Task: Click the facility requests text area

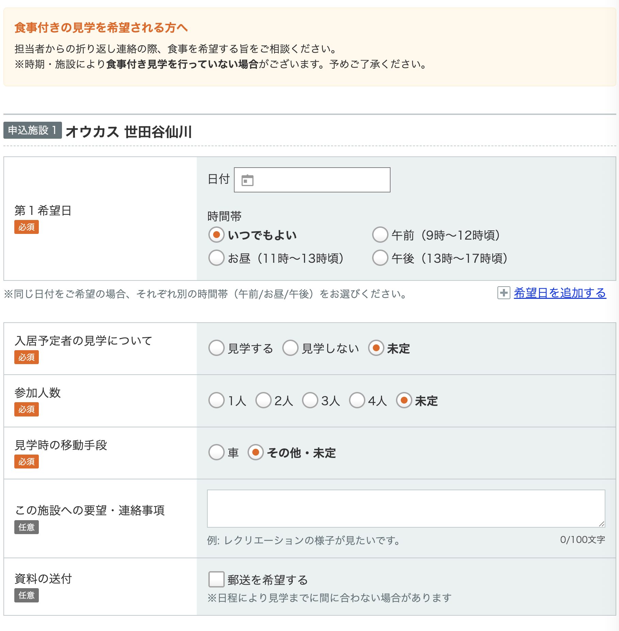Action: 406,508
